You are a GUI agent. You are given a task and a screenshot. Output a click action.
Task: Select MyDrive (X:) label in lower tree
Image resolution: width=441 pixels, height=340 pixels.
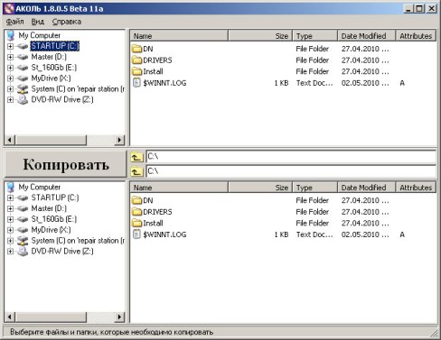pos(51,230)
